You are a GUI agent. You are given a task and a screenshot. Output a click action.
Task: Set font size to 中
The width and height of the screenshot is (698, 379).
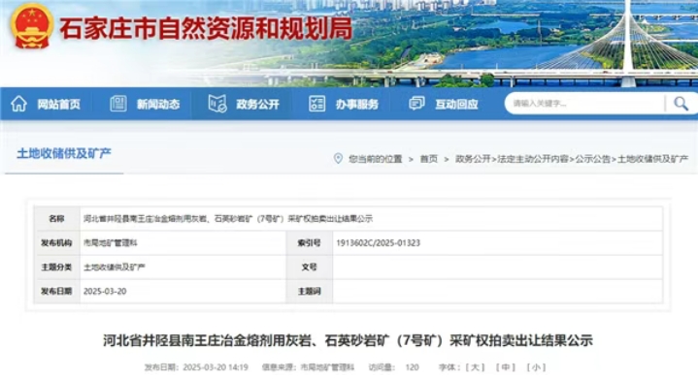click(506, 367)
